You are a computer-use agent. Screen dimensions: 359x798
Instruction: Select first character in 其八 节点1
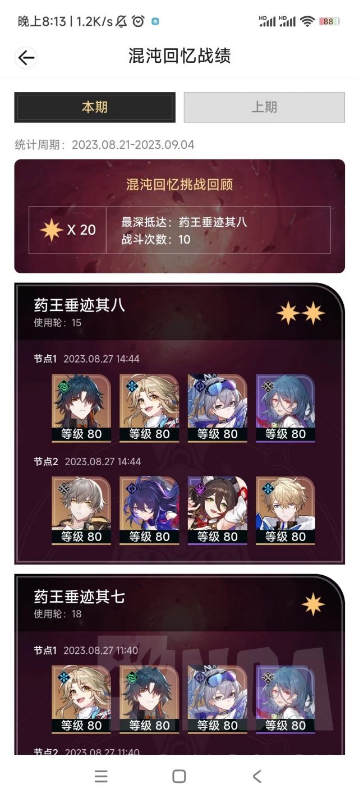(x=82, y=408)
